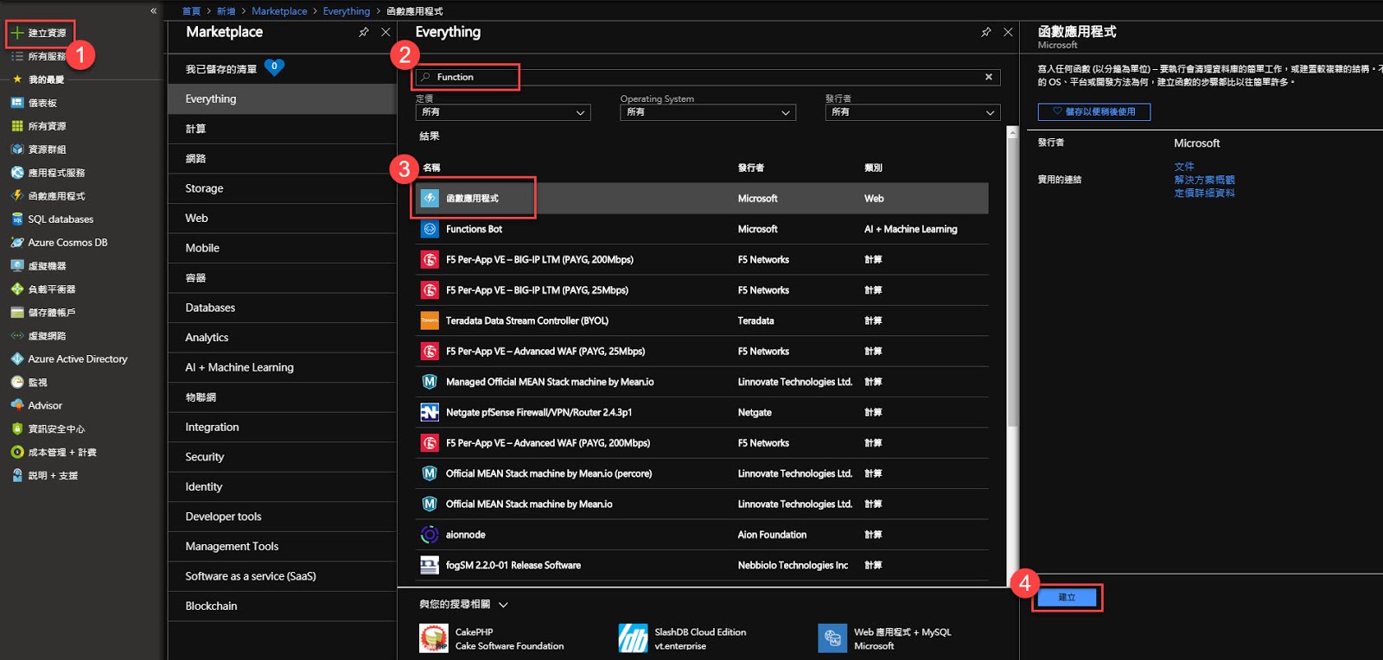
Task: Open 函數應用程式 lightning icon in sidebar
Action: tap(16, 196)
